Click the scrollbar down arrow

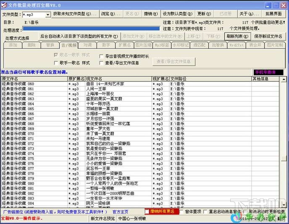[x=284, y=204]
